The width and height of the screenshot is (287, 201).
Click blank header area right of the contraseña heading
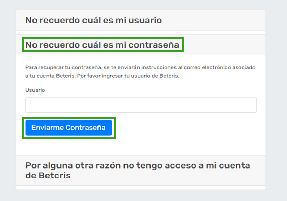(224, 45)
